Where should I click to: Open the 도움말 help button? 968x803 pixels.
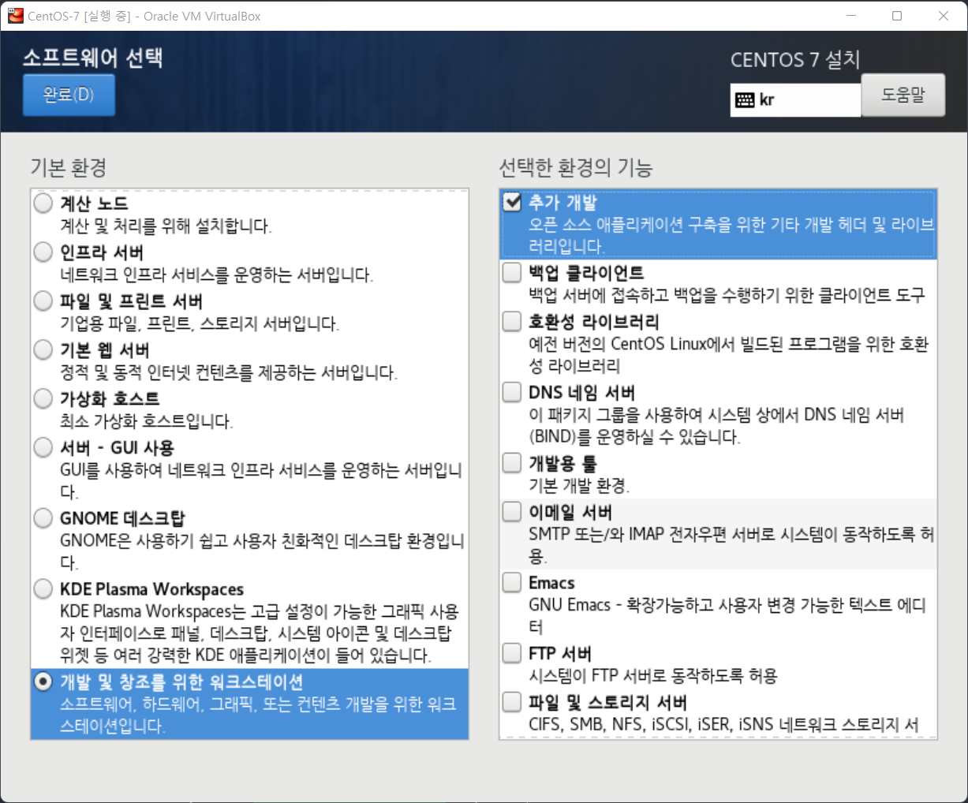click(903, 95)
